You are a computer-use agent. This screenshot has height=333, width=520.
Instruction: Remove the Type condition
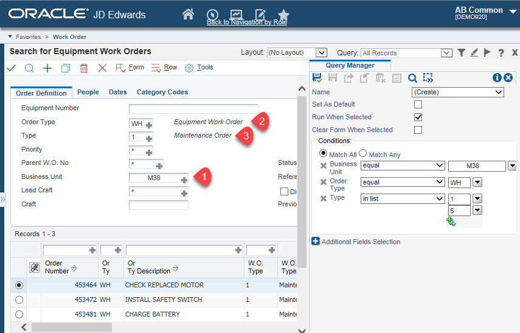(324, 198)
